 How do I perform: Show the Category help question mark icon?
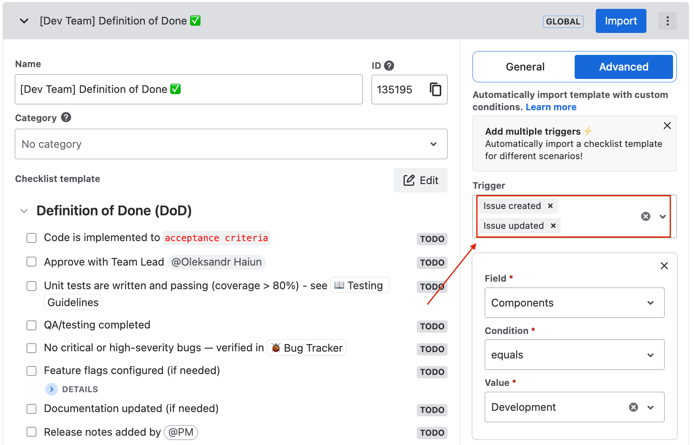[66, 117]
